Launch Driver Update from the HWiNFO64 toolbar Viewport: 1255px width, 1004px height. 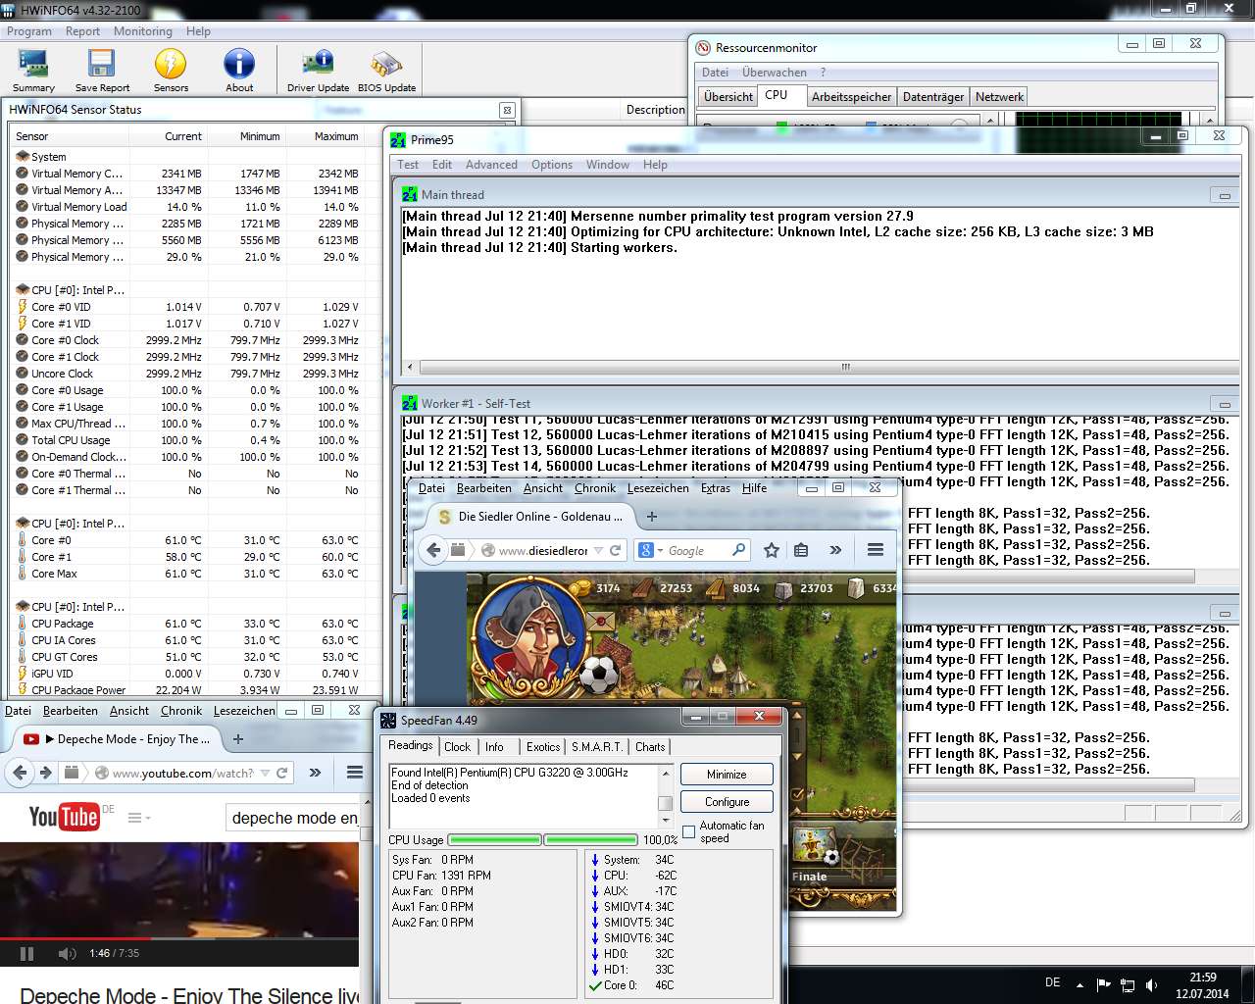click(x=318, y=70)
